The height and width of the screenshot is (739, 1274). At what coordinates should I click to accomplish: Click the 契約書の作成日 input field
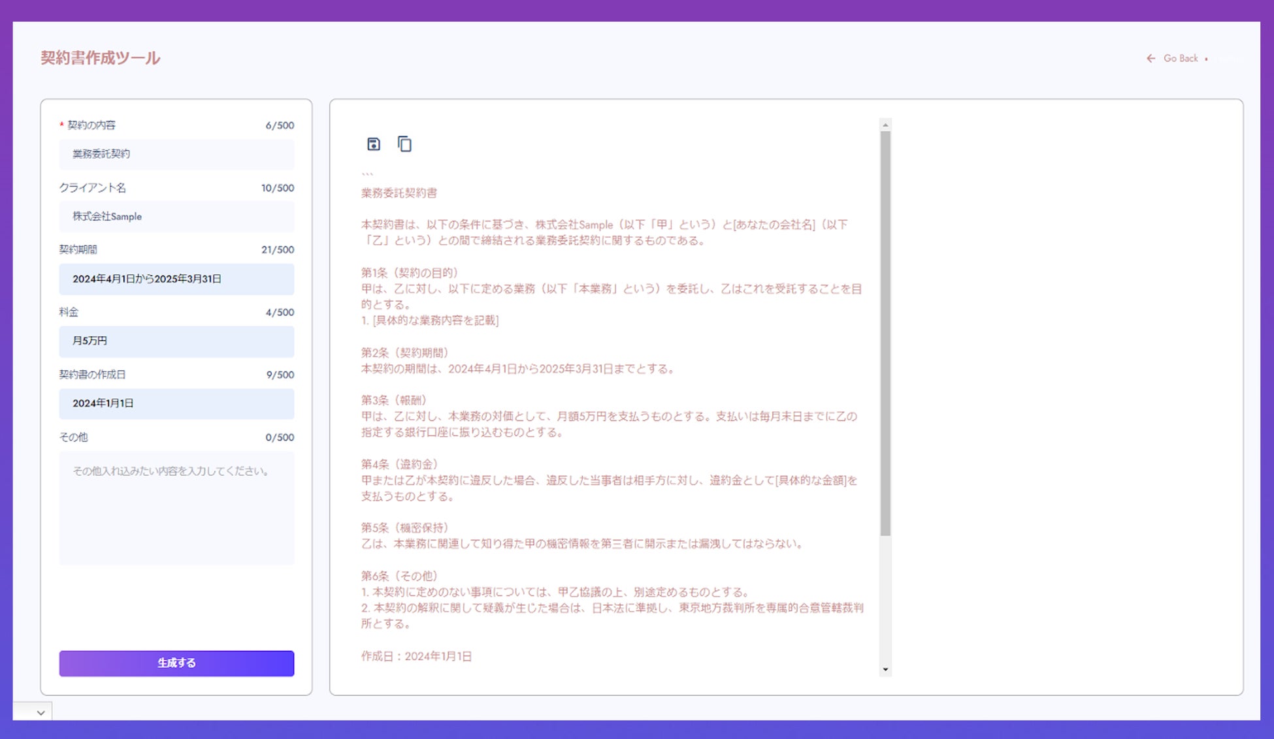176,404
